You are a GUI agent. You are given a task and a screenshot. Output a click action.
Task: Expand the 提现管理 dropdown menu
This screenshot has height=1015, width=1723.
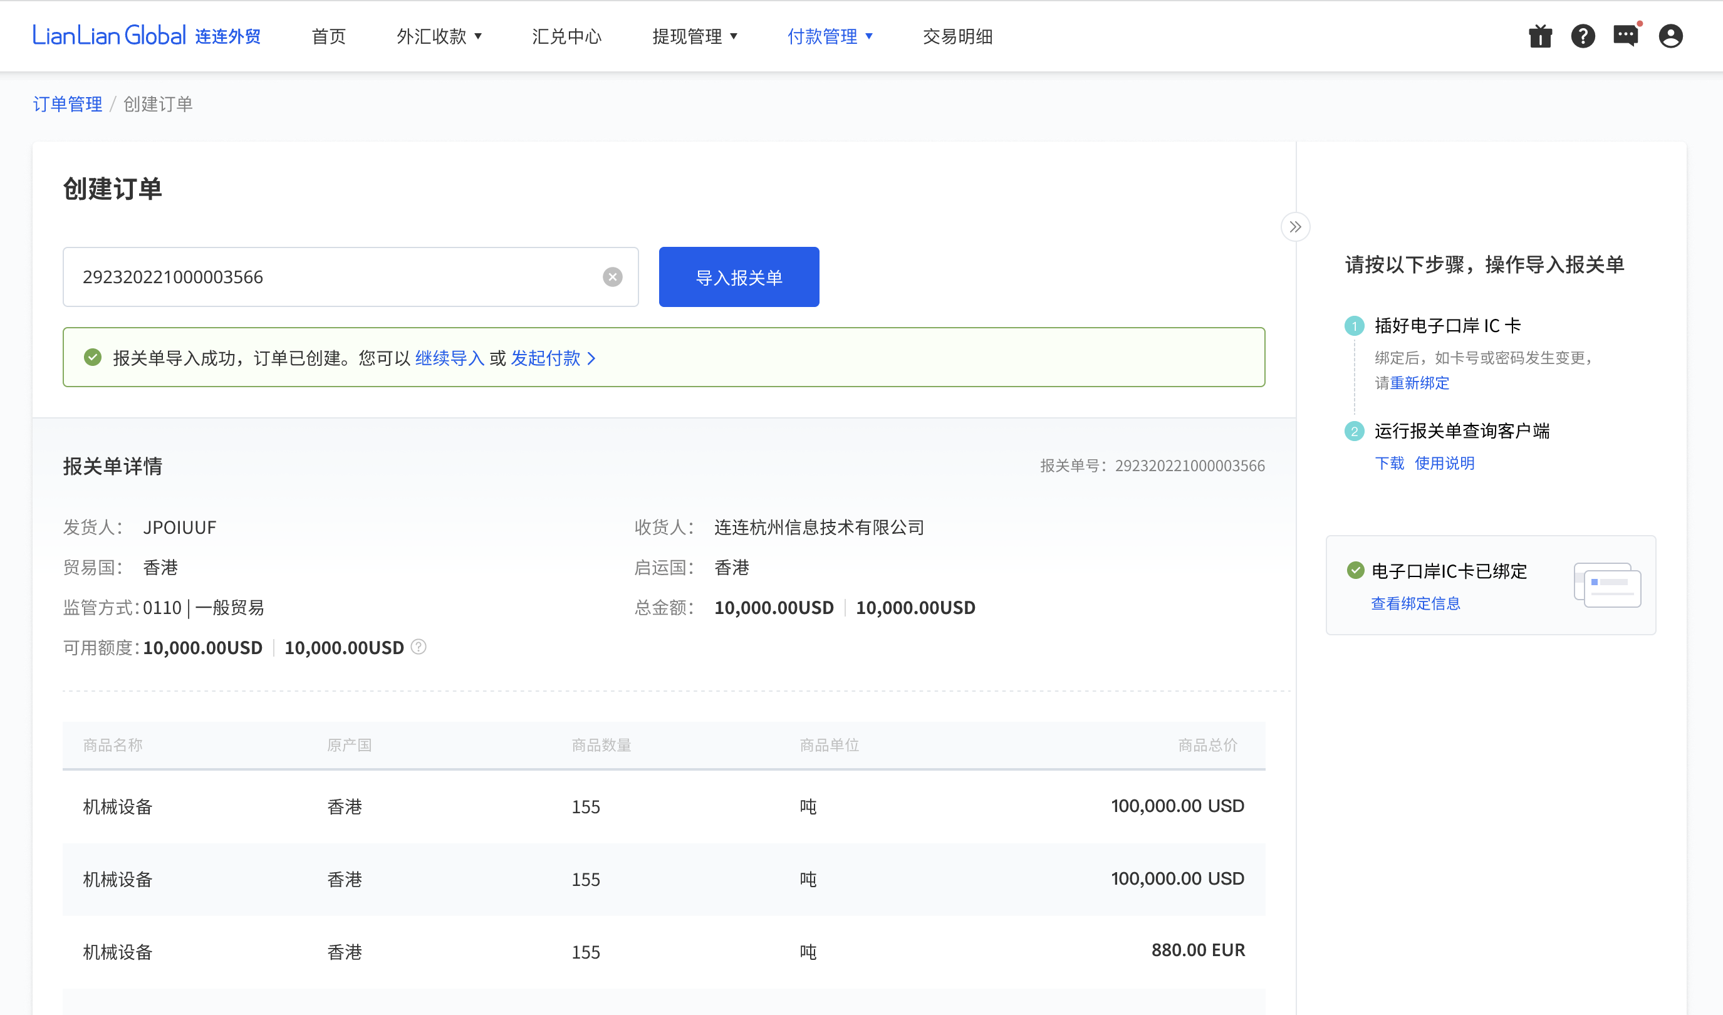[x=694, y=36]
